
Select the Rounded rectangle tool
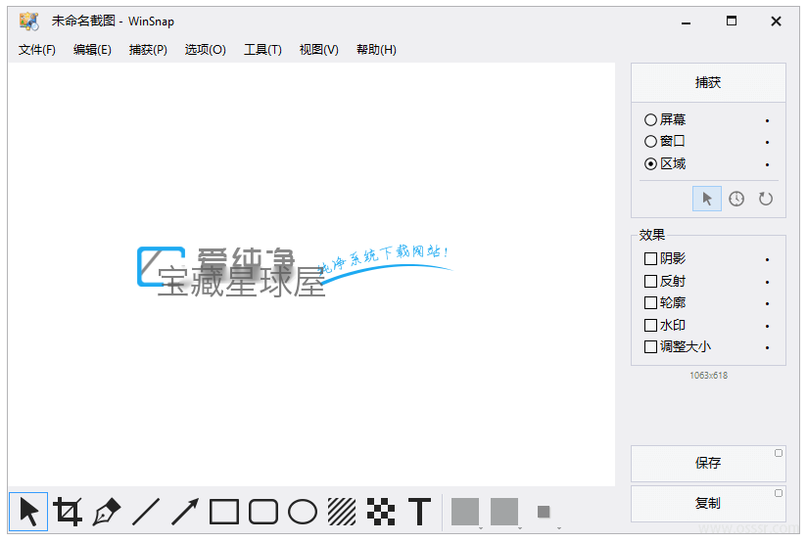coord(263,512)
